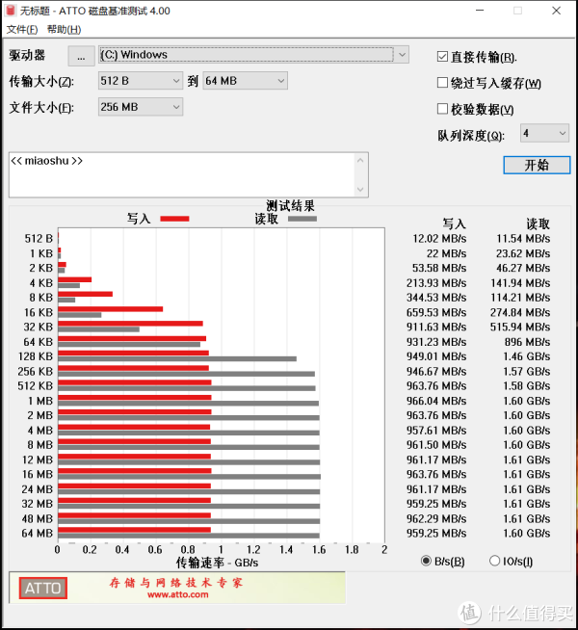Click the 128 KB row label
578x630 pixels.
pos(36,356)
